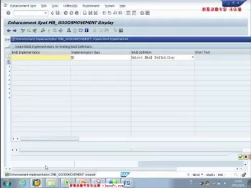Screen dimensions: 251x188
Task: Click the Save icon in the standard toolbar
Action: pos(58,13)
